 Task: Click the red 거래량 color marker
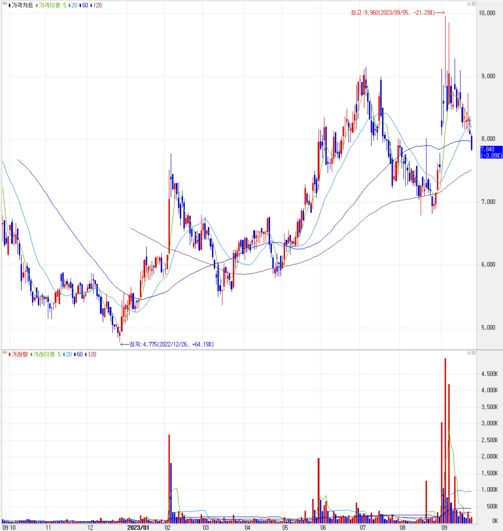tap(10, 354)
